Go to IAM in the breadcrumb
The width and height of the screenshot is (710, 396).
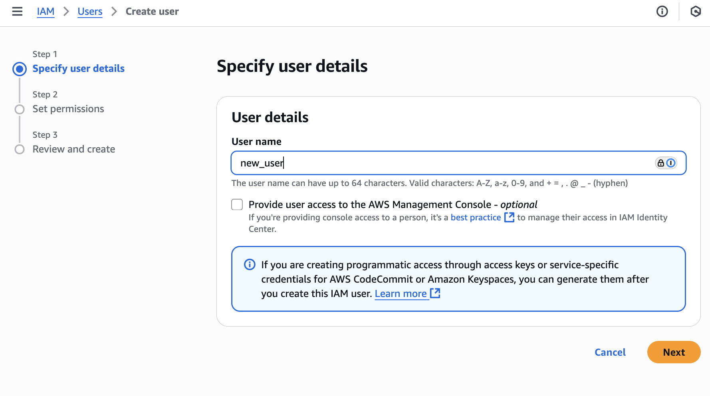pos(46,12)
